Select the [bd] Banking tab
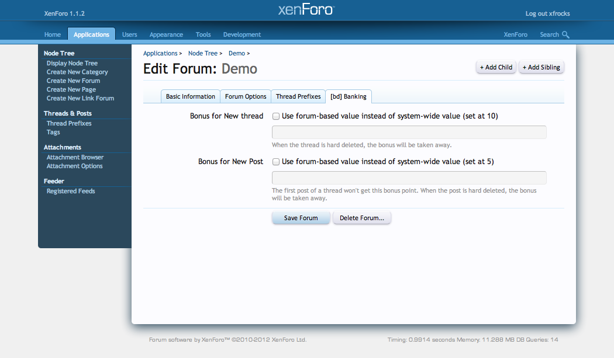This screenshot has width=614, height=358. [349, 96]
